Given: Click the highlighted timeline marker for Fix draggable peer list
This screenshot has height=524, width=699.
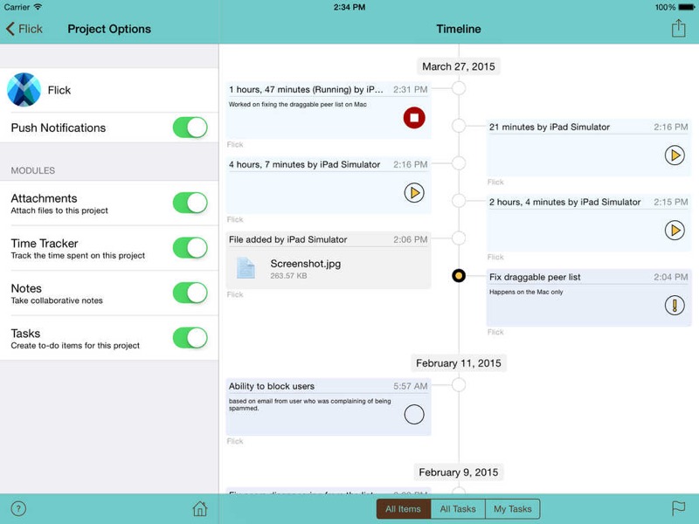Looking at the screenshot, I should click(459, 276).
